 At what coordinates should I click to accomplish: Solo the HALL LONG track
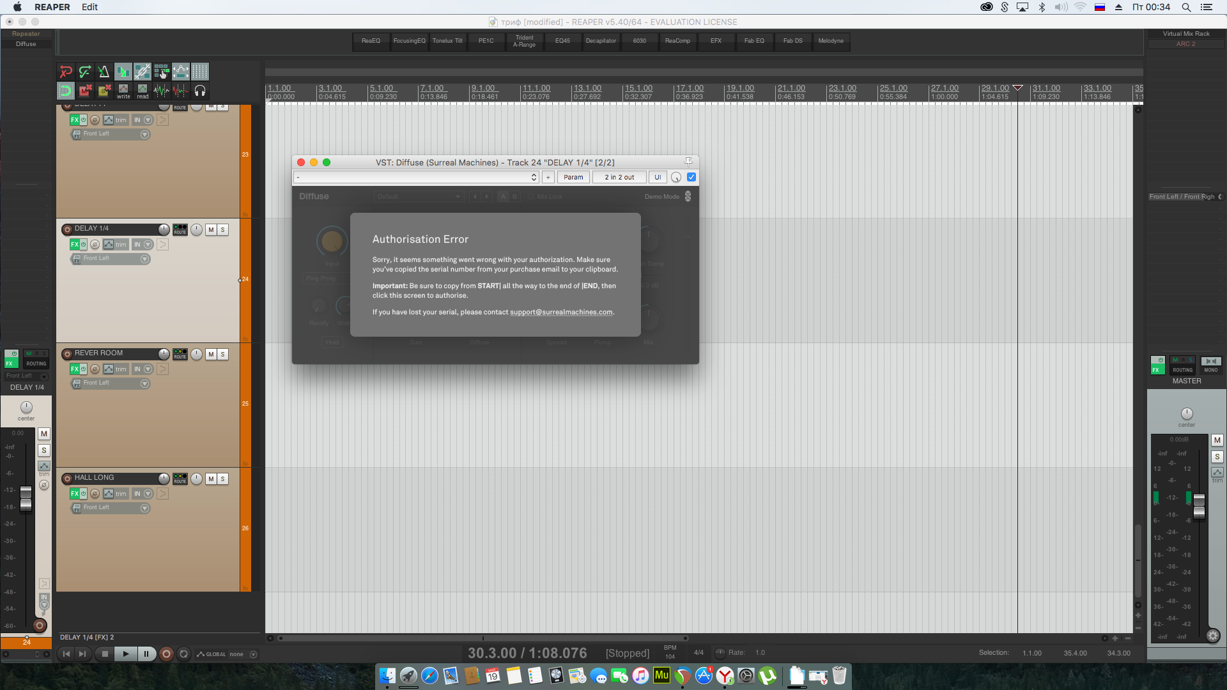(223, 479)
